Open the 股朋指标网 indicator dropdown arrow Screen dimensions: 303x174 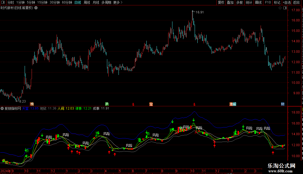pyautogui.click(x=2, y=108)
